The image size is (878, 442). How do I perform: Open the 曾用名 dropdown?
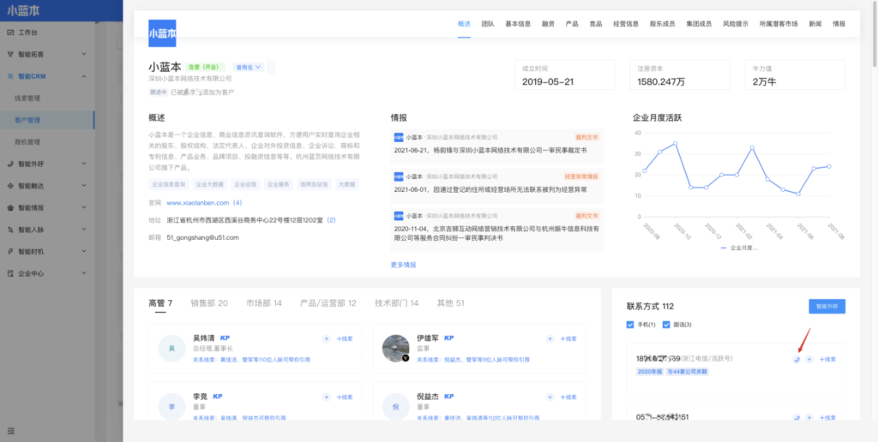(x=249, y=67)
